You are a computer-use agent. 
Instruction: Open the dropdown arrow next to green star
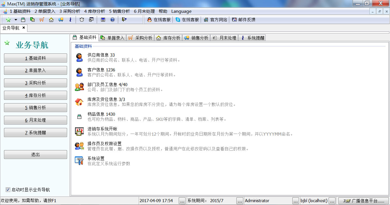[x=16, y=20]
